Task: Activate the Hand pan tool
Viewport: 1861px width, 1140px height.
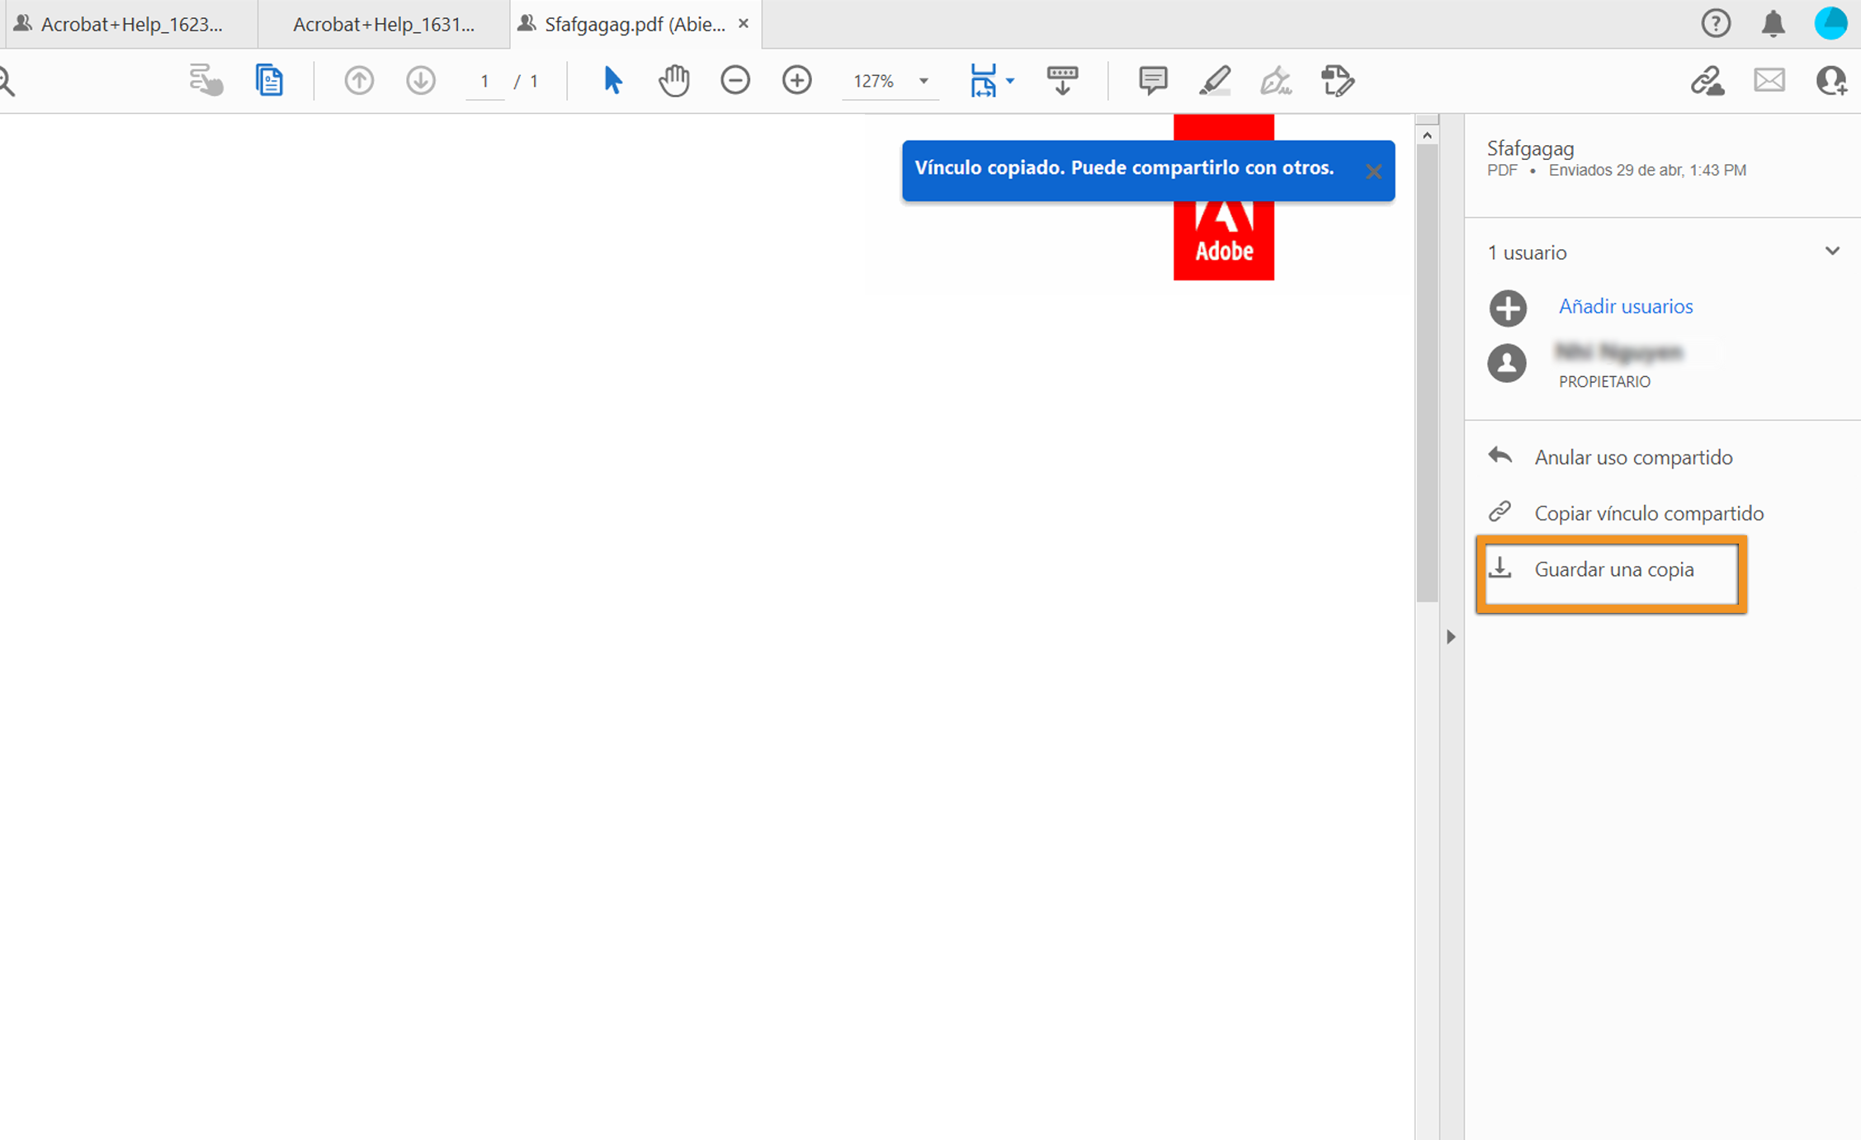Action: pos(673,81)
